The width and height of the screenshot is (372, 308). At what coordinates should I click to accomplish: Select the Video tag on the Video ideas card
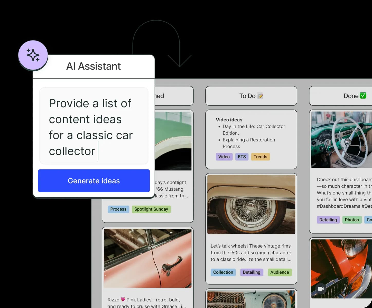point(224,157)
